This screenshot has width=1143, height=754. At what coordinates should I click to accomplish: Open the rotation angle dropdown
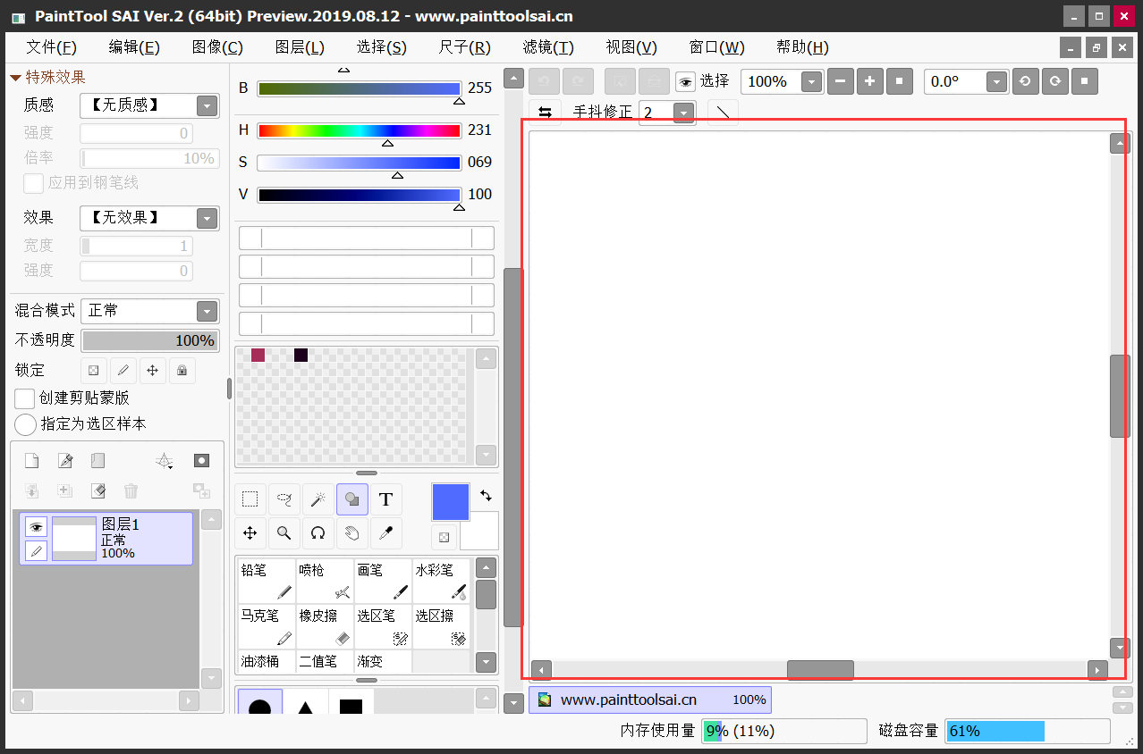click(997, 81)
